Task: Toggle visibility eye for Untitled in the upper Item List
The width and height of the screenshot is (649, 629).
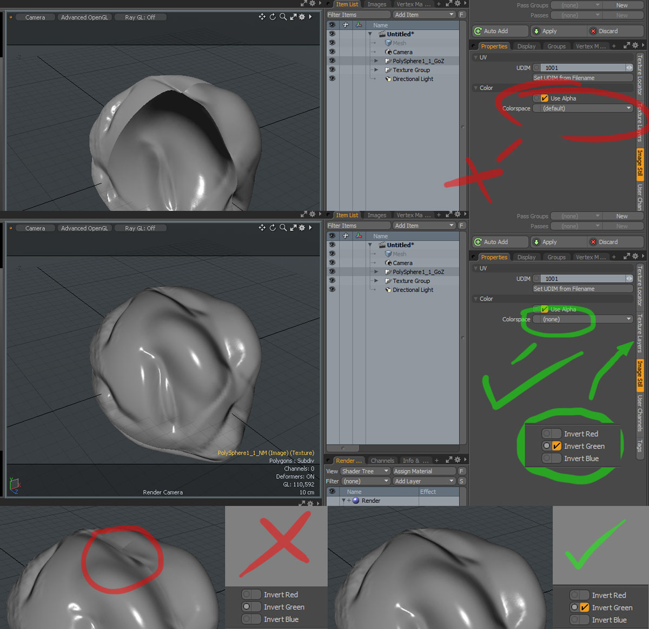Action: pos(332,34)
